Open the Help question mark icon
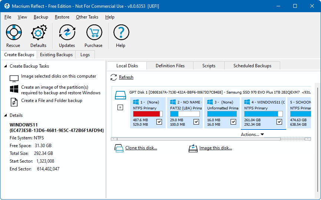Screen dimensions: 321x200 point(121,32)
